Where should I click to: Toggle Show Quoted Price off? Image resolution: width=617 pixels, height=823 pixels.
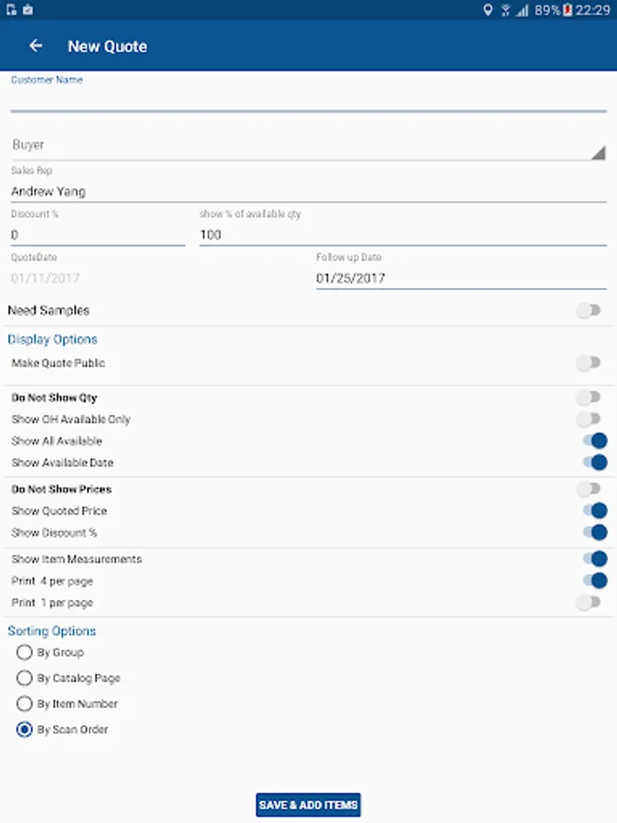pyautogui.click(x=593, y=510)
